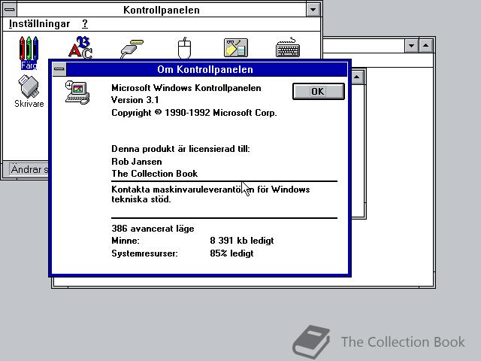Click the '85% ledigt' system resources value
481x361 pixels.
click(x=231, y=253)
